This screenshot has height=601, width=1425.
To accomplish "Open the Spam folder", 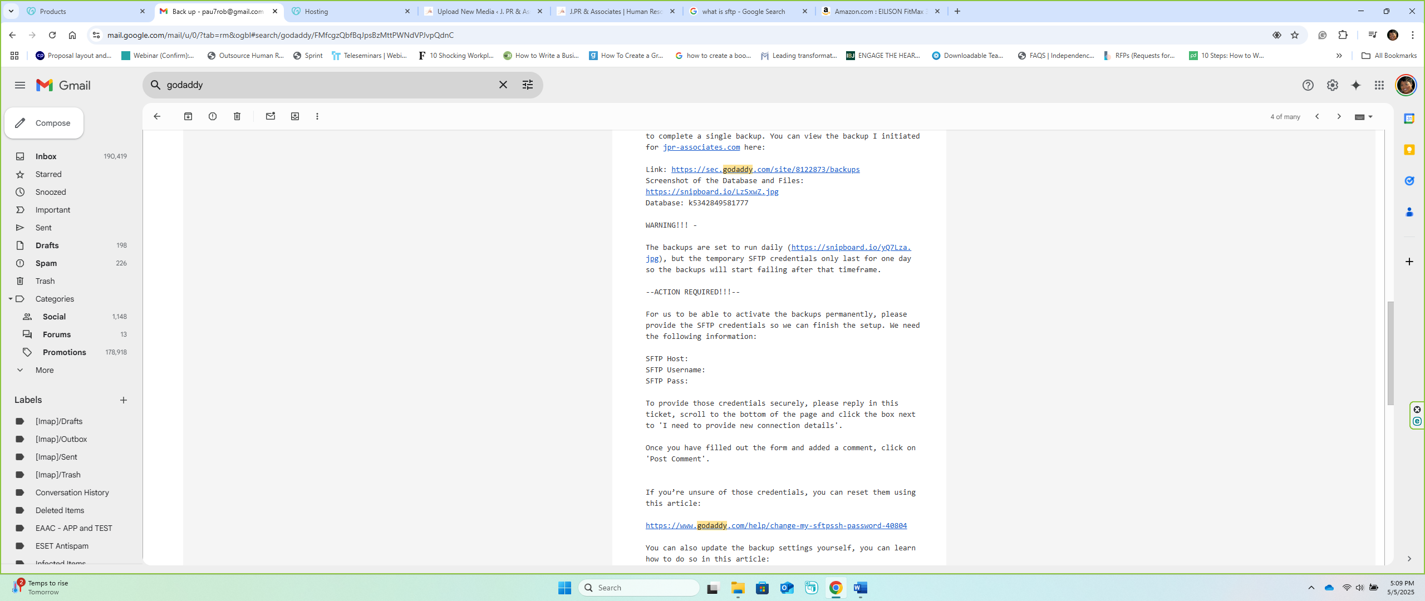I will tap(71, 263).
